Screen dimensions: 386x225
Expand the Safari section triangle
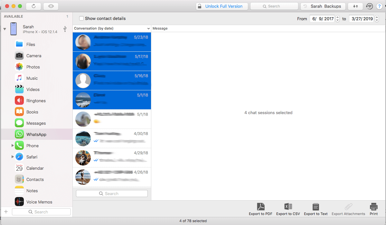13,157
